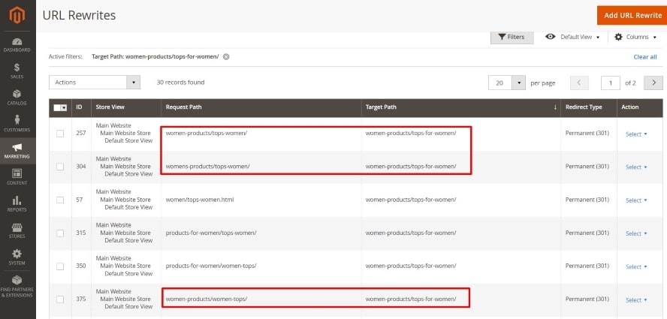
Task: Tick checkbox for row ID 57
Action: coord(60,200)
